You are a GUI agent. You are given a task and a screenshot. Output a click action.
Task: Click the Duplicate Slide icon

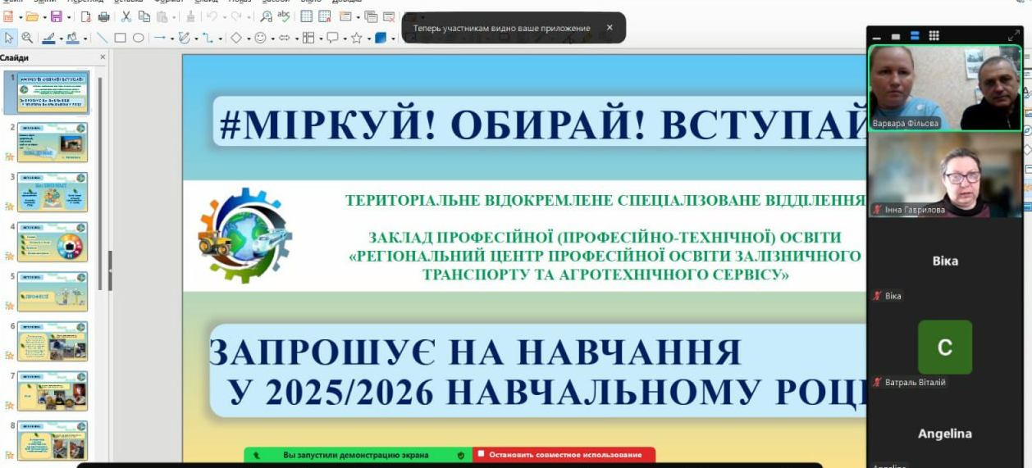click(x=370, y=16)
